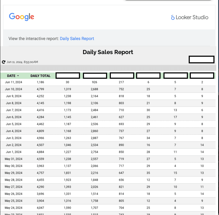This screenshot has height=215, width=219.
Task: Select the Jun 3, 2024 date cell
Action: [14, 138]
